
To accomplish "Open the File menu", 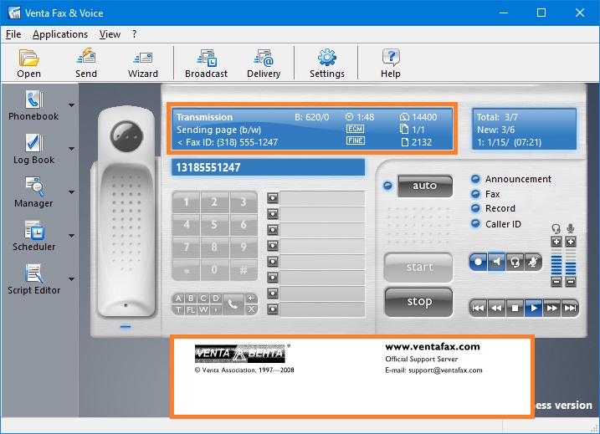I will (13, 34).
